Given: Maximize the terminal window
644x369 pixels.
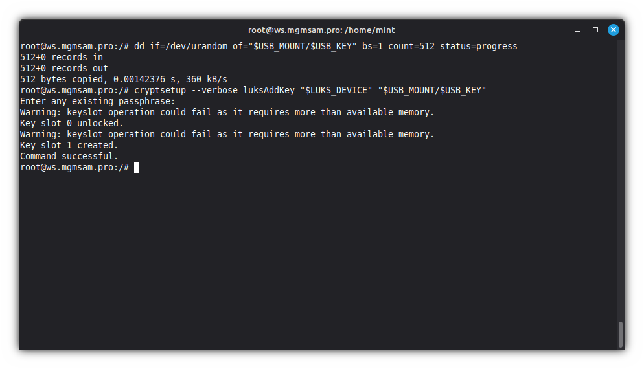Looking at the screenshot, I should 595,30.
